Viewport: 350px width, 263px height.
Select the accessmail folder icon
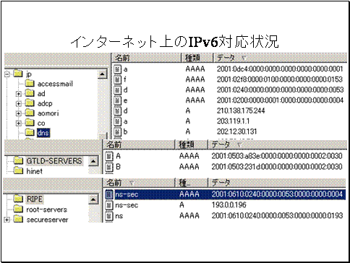coord(30,84)
